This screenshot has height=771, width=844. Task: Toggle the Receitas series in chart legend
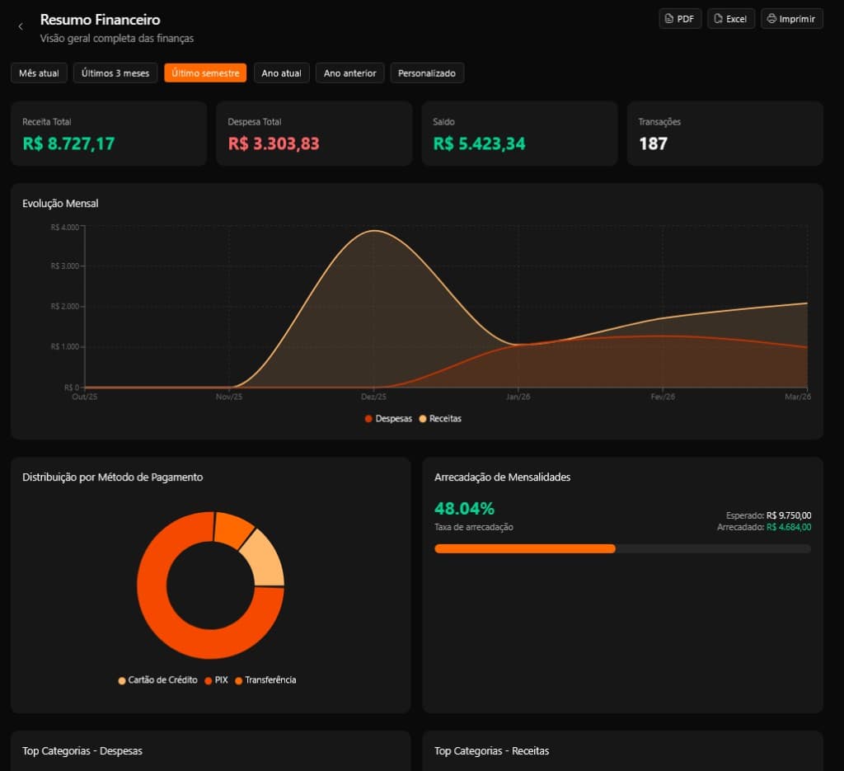click(440, 419)
